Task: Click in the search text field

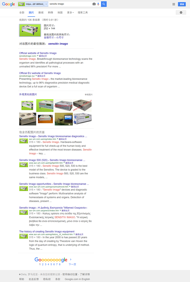Action: (69, 4)
